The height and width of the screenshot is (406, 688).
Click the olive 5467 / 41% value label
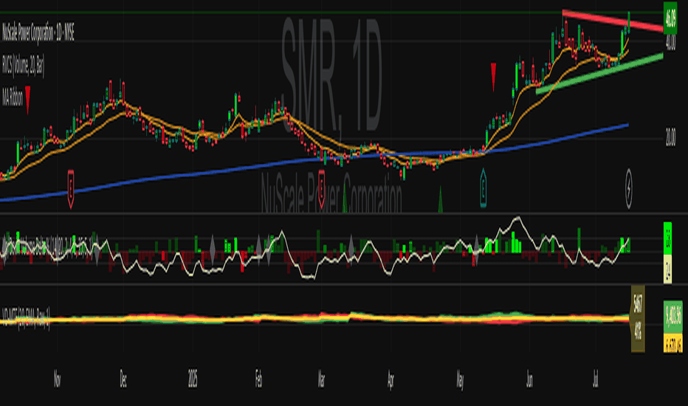[x=638, y=319]
